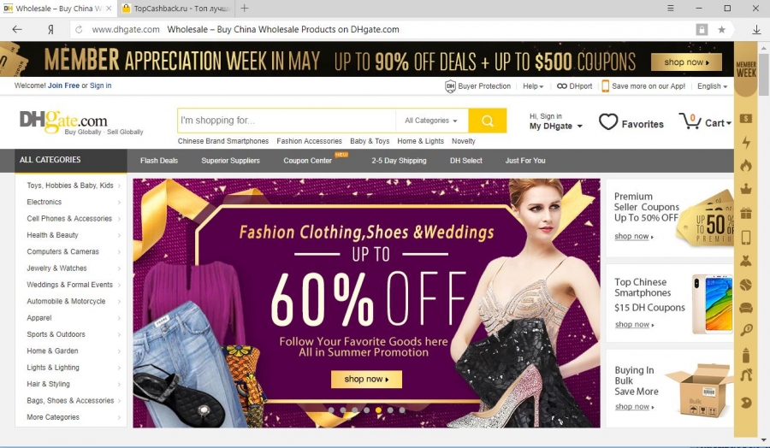
Task: Select the first carousel dot indicator
Action: (x=331, y=410)
